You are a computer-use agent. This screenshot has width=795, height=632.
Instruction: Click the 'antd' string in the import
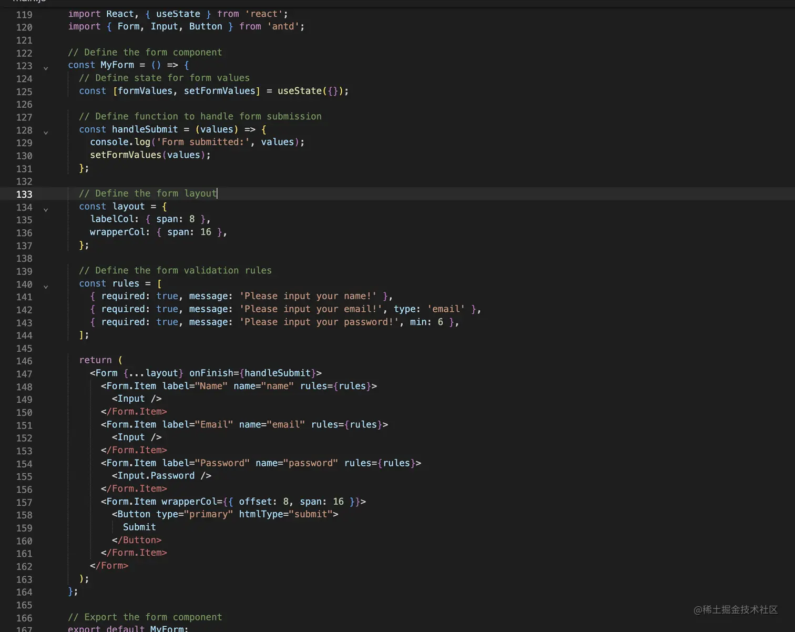click(x=283, y=26)
